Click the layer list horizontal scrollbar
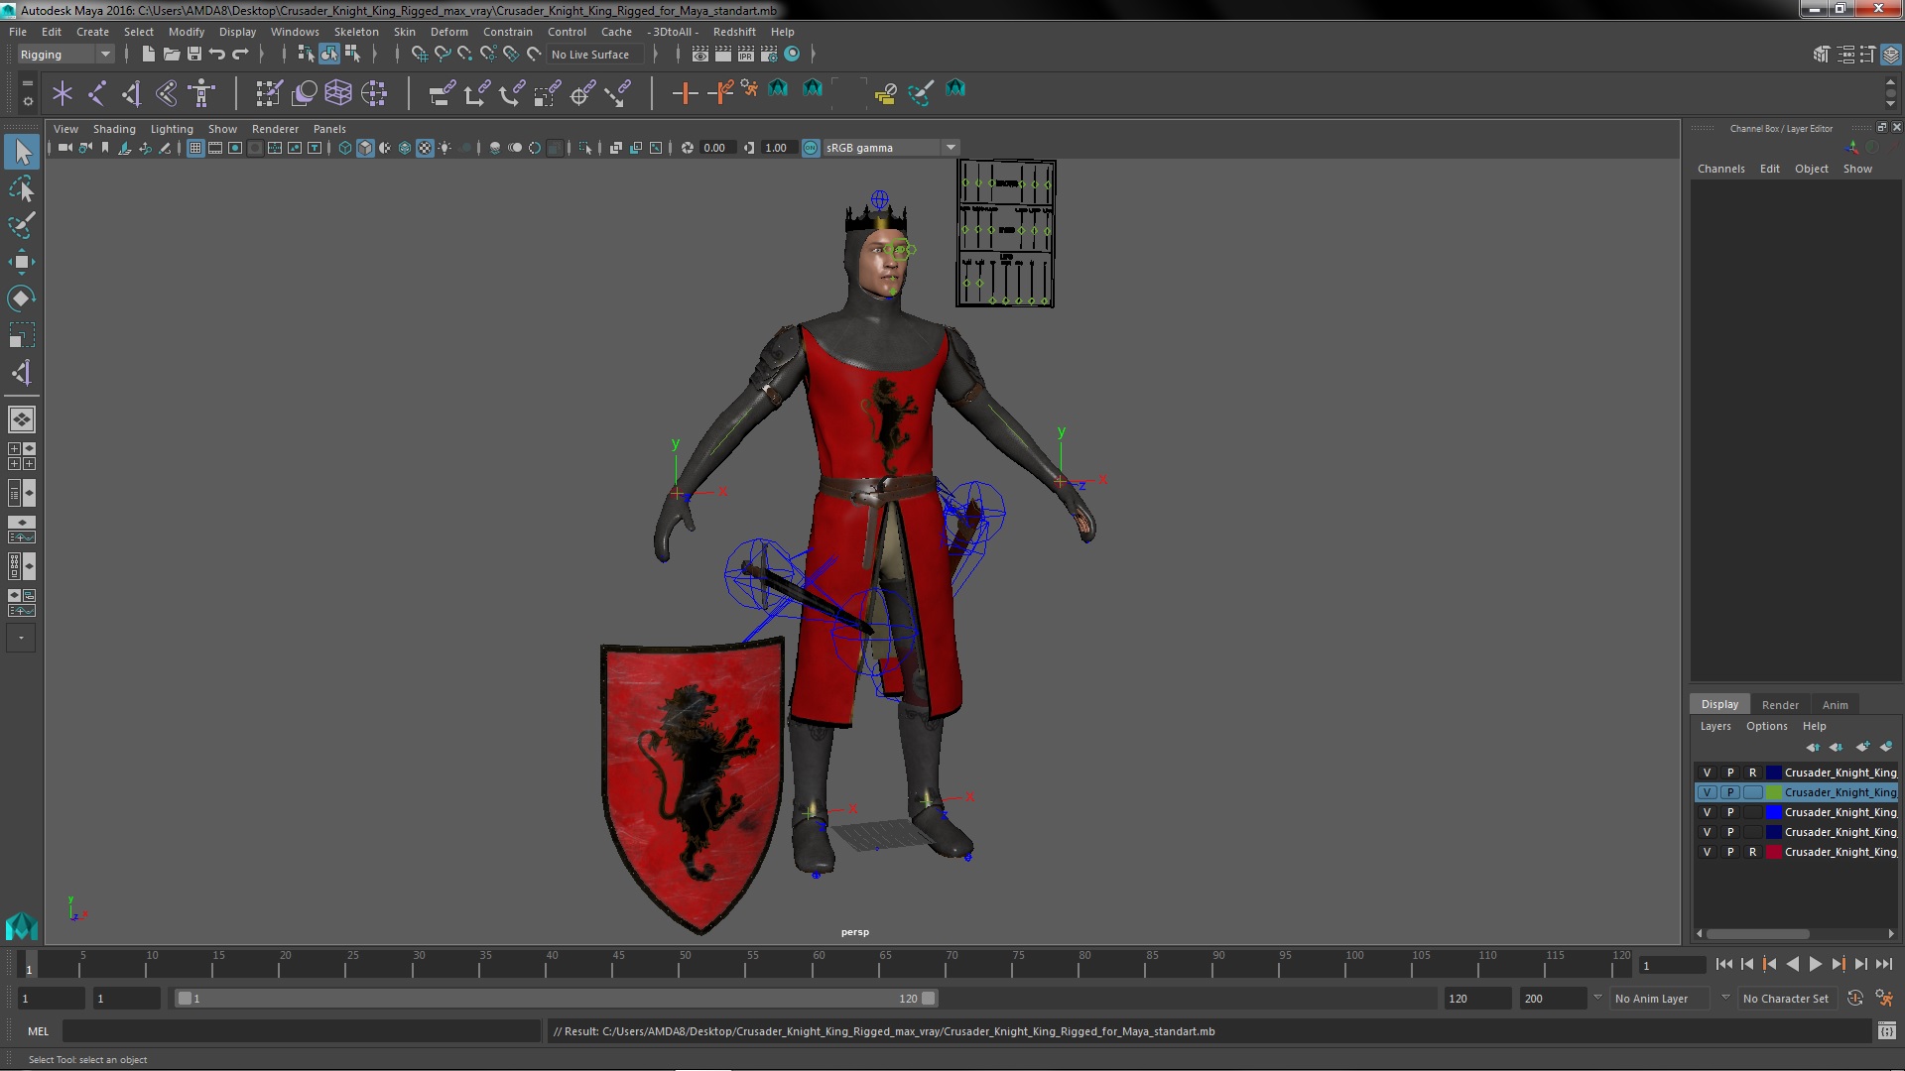1905x1071 pixels. tap(1758, 934)
